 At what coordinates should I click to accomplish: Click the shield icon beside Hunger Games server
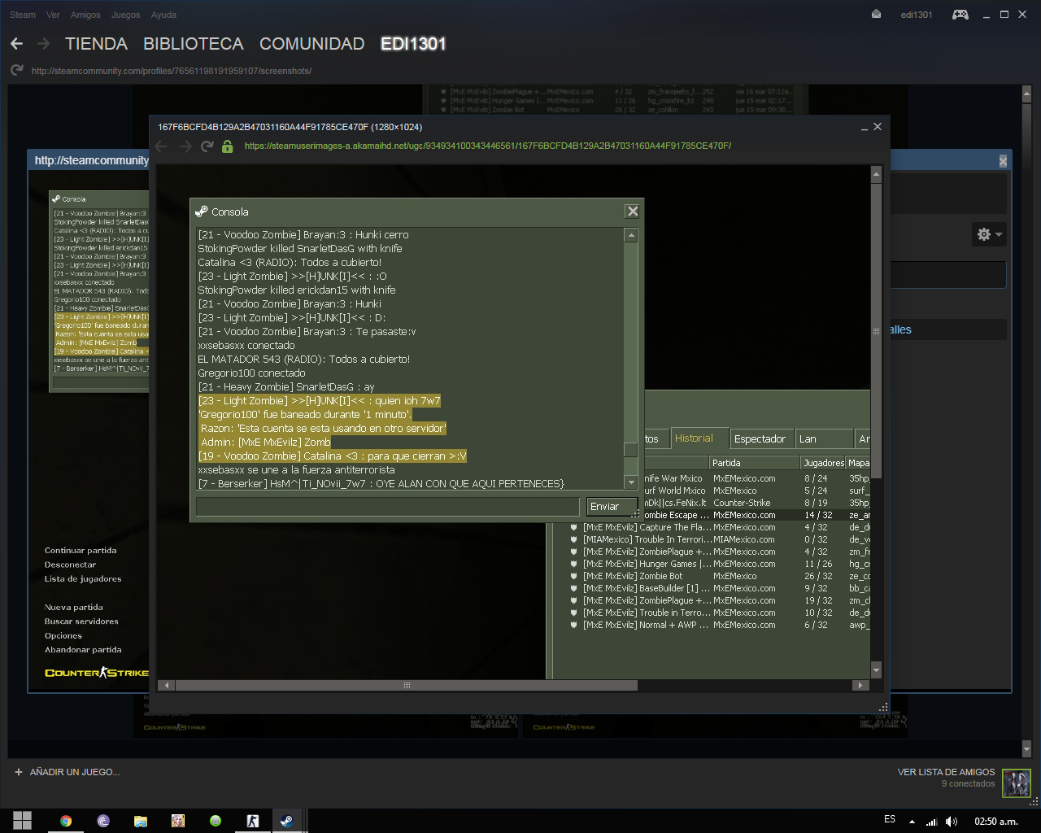[573, 564]
